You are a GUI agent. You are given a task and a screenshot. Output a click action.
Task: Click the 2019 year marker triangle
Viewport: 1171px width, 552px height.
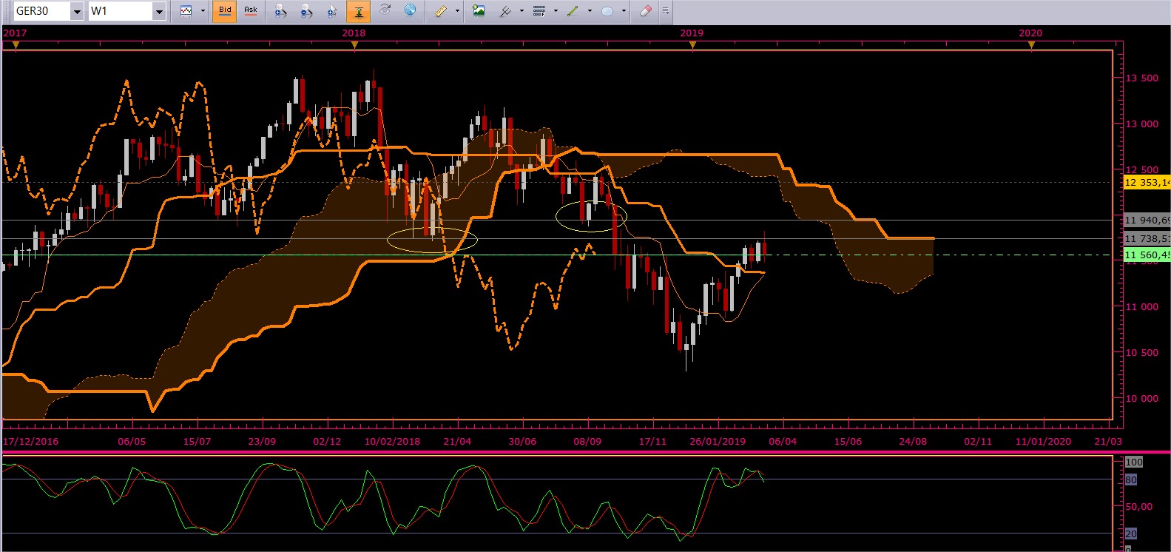click(692, 46)
